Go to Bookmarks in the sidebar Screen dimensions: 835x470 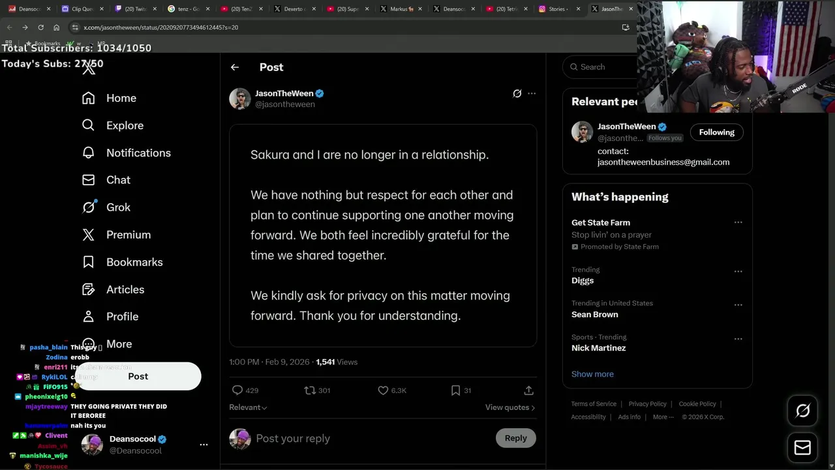tap(134, 262)
